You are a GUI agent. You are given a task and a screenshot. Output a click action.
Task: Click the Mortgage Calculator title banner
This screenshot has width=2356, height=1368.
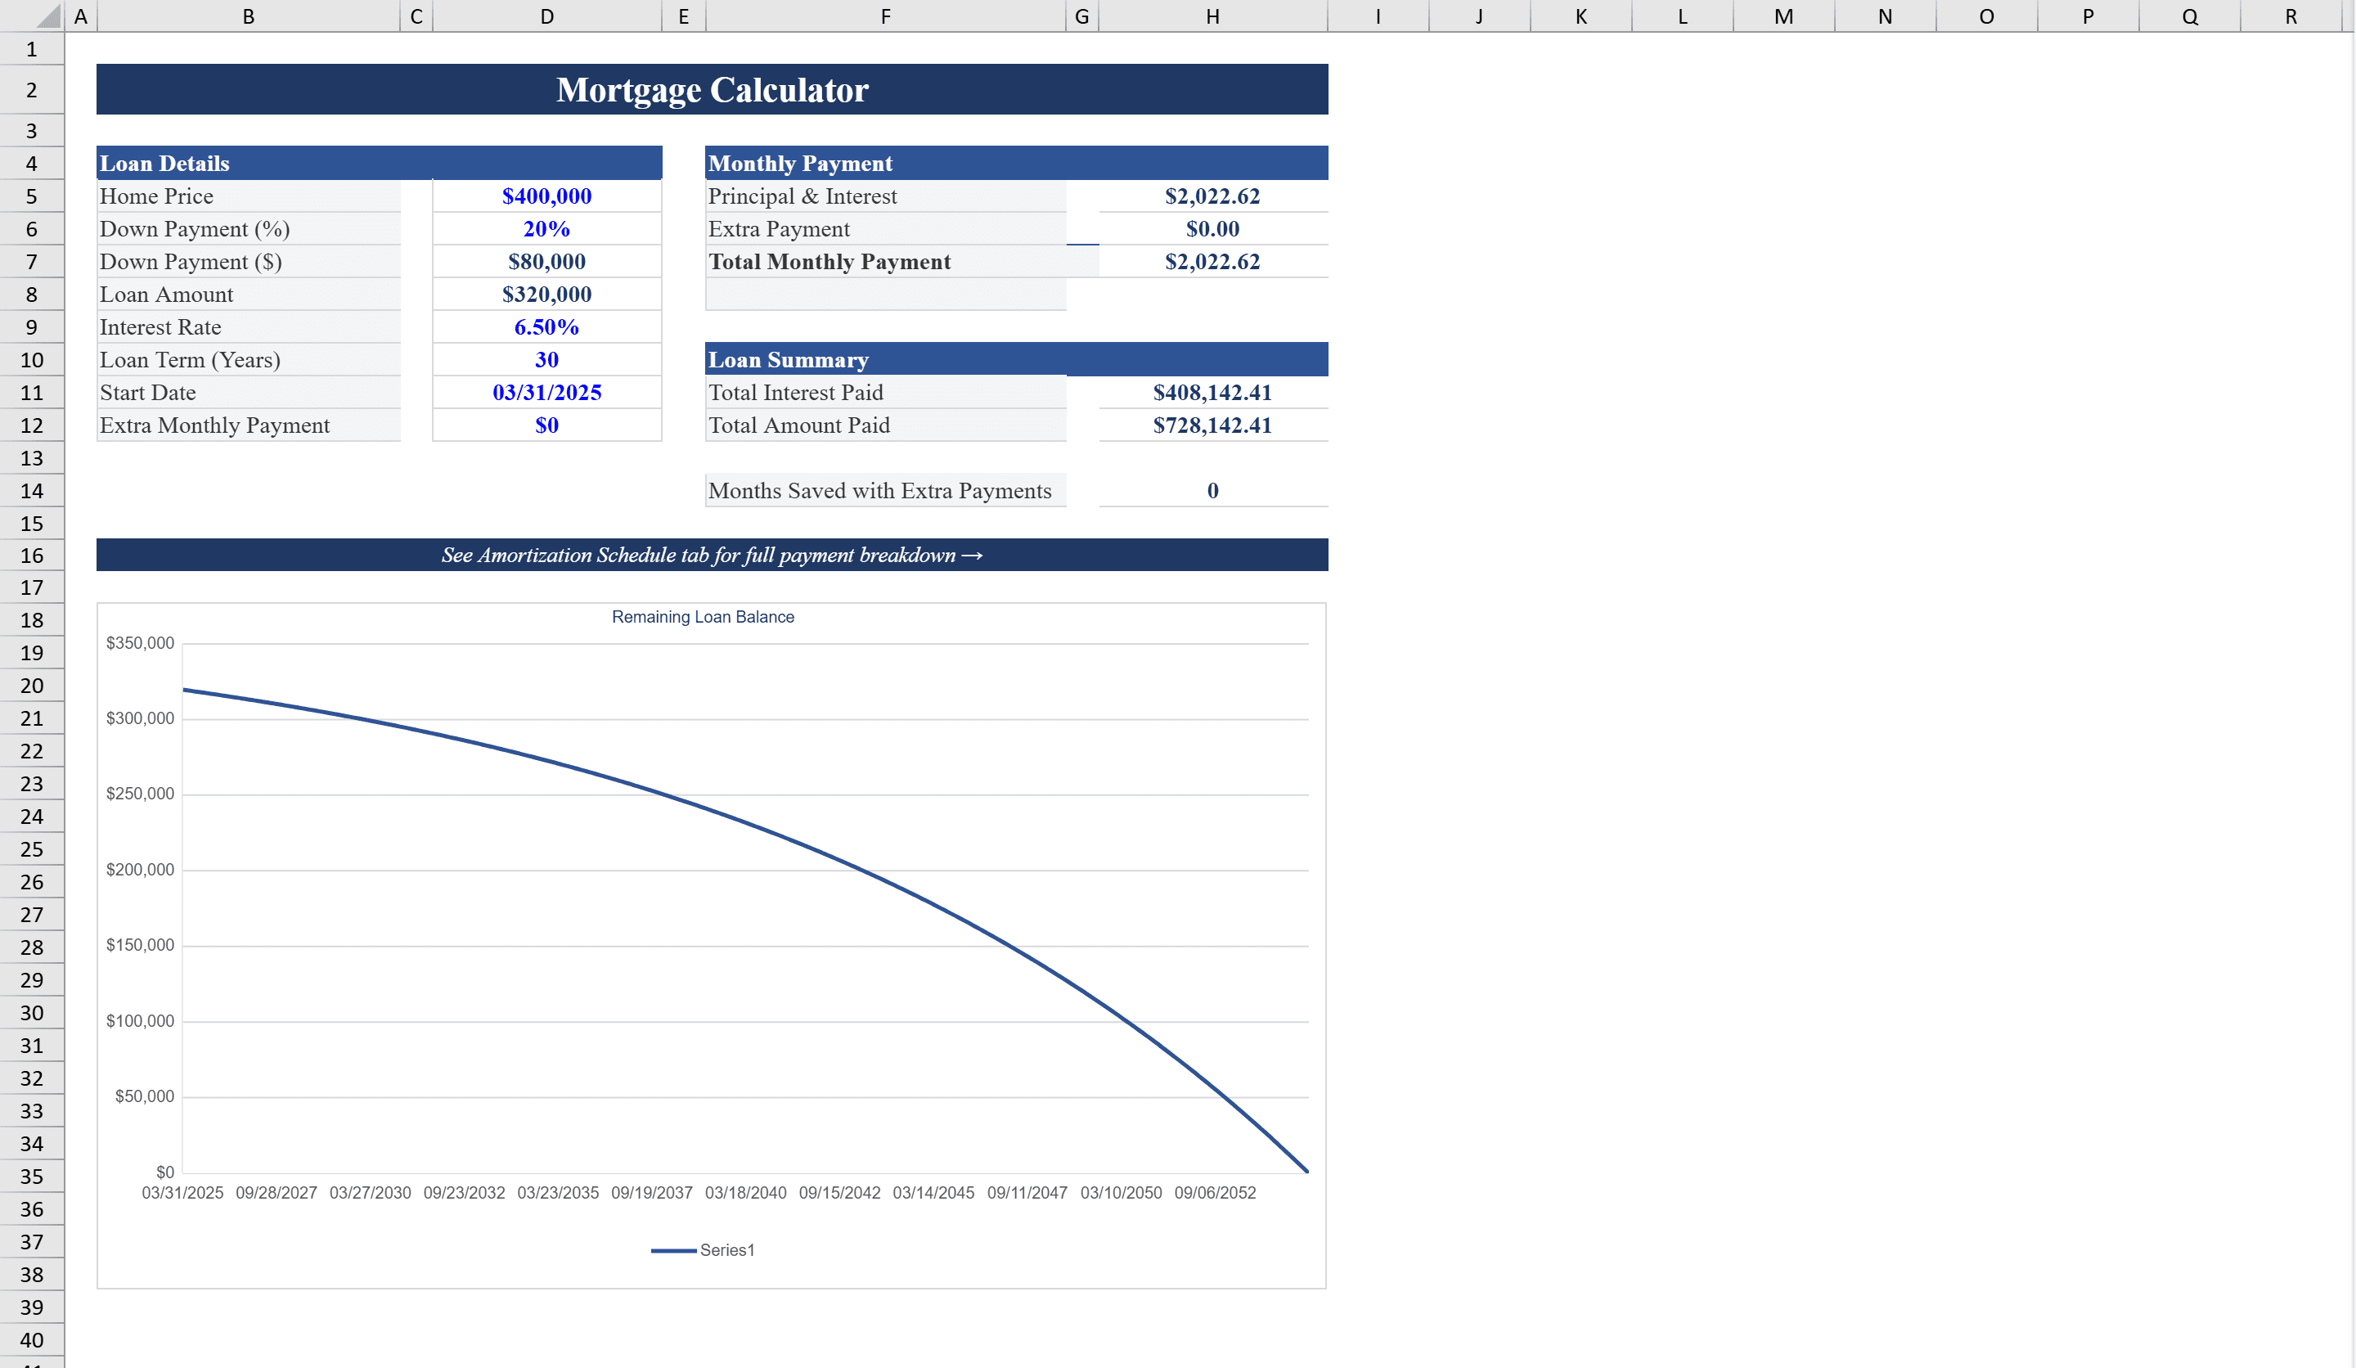[712, 89]
